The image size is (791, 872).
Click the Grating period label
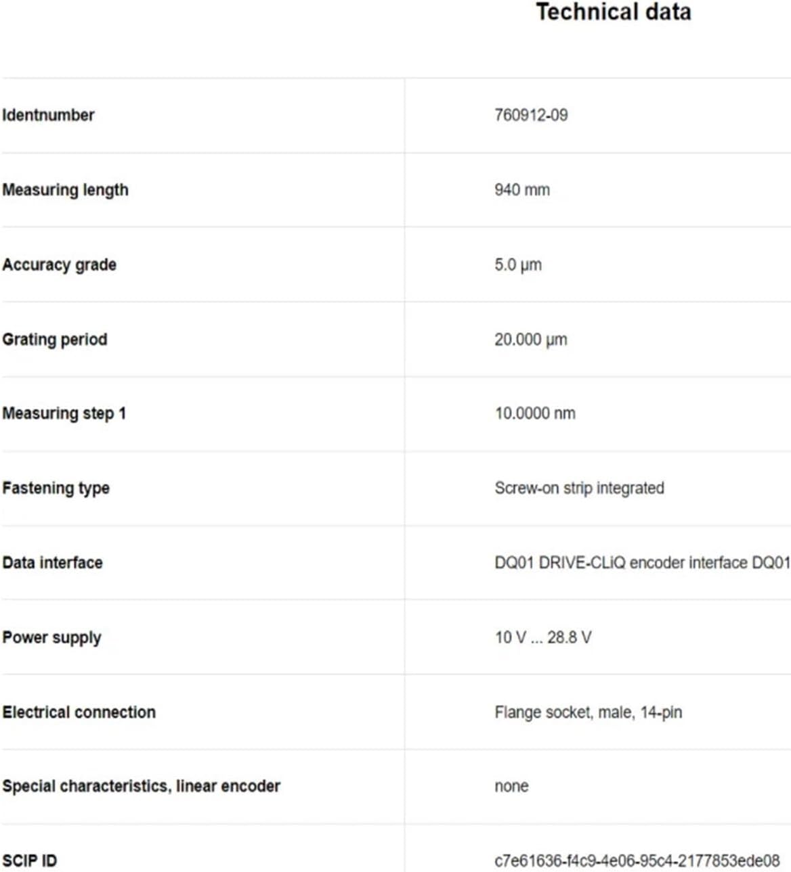coord(55,339)
